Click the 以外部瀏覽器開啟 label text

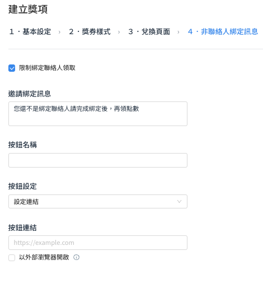(x=44, y=257)
